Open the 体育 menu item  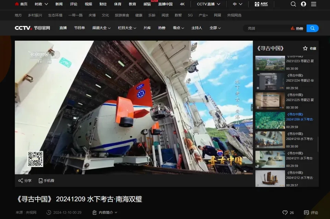(118, 4)
